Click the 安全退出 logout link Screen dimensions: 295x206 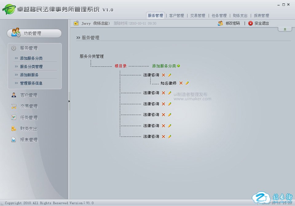(261, 23)
